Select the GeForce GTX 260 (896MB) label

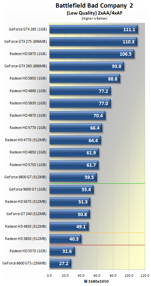25,66
